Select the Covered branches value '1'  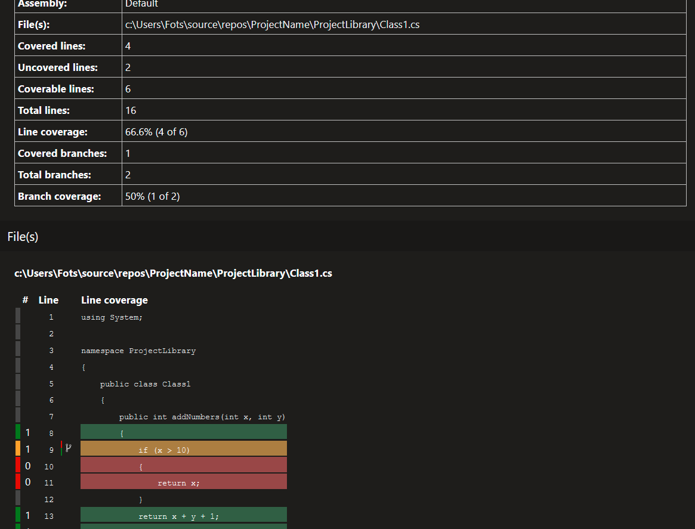[x=128, y=153]
